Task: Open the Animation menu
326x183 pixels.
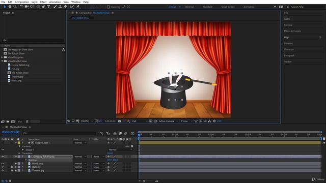Action: (55, 2)
